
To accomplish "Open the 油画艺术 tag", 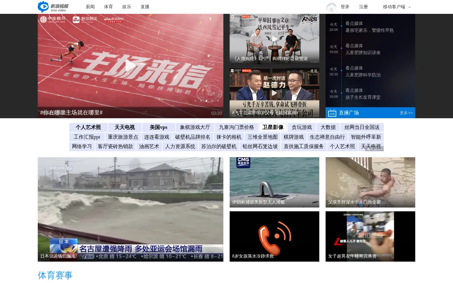I will [x=149, y=147].
